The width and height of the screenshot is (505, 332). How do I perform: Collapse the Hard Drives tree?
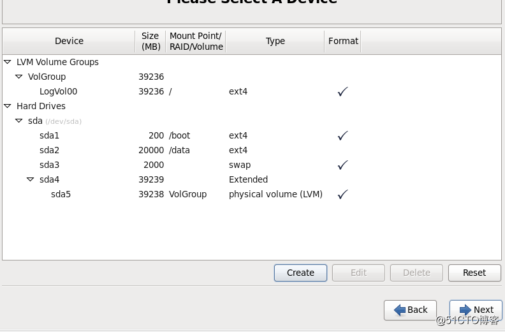click(8, 106)
